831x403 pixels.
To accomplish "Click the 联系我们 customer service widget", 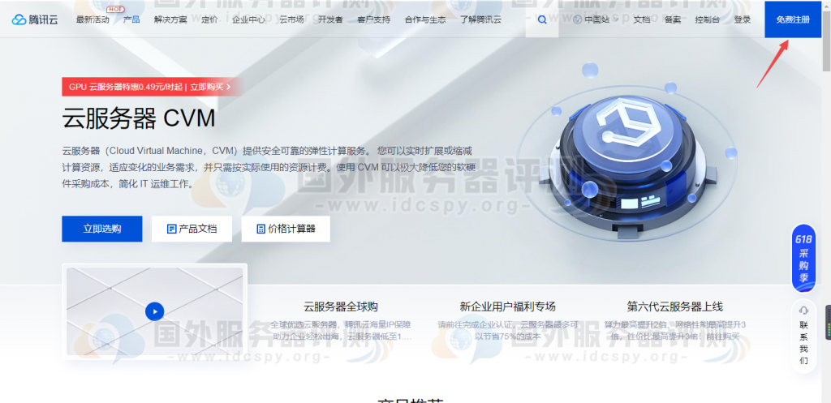I will coord(803,336).
